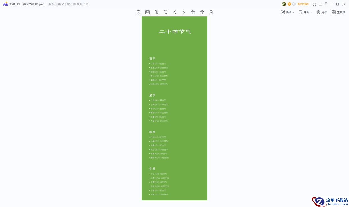Image resolution: width=349 pixels, height=207 pixels.
Task: Click the 打印 print button
Action: (x=322, y=12)
